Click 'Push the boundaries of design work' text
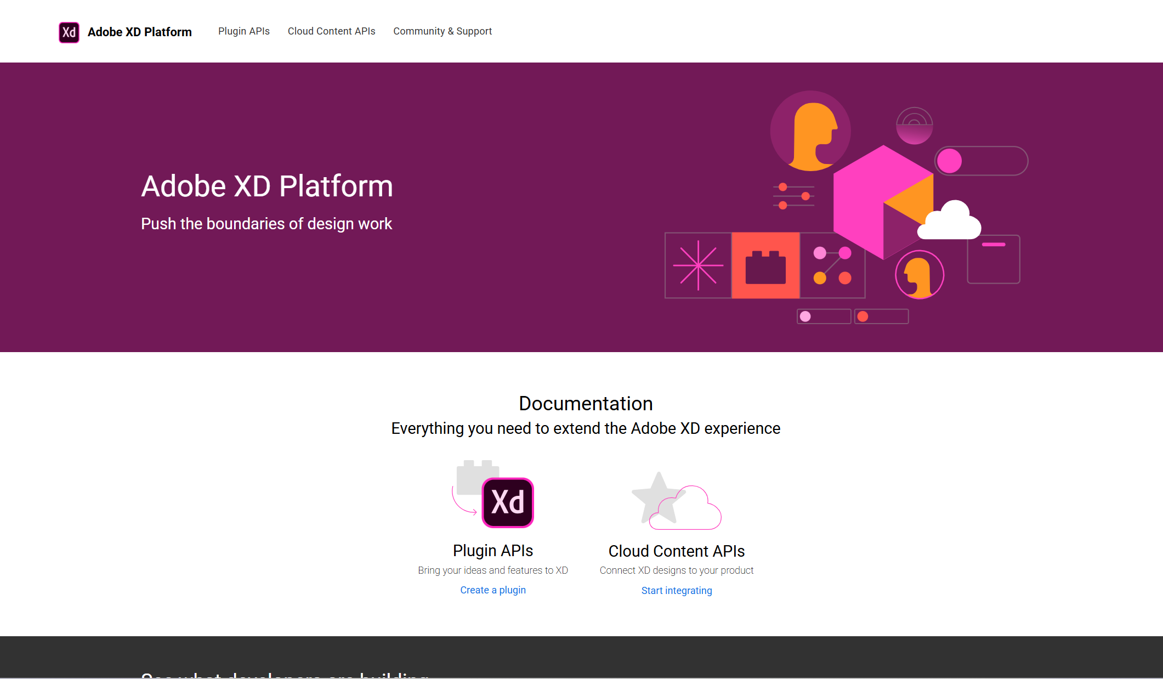 266,224
